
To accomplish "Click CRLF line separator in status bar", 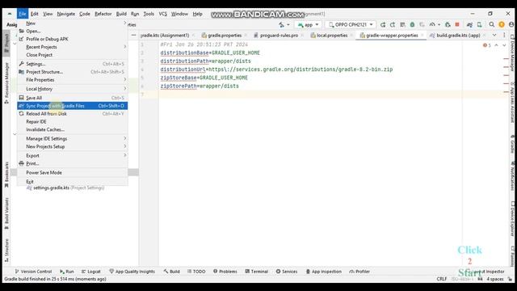I will [442, 279].
